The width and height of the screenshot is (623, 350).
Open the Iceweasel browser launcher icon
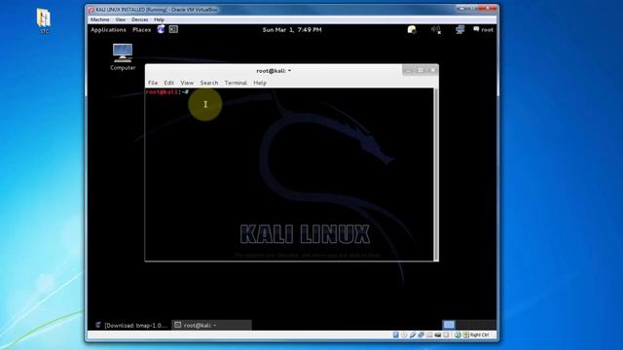(161, 29)
